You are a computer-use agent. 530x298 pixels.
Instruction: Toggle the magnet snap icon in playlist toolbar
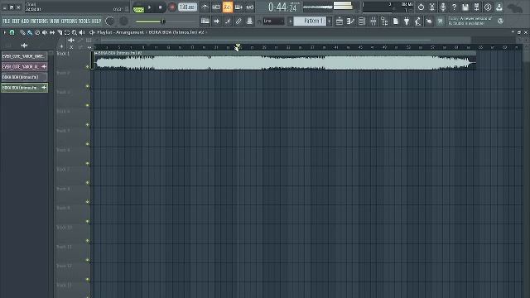[x=12, y=32]
